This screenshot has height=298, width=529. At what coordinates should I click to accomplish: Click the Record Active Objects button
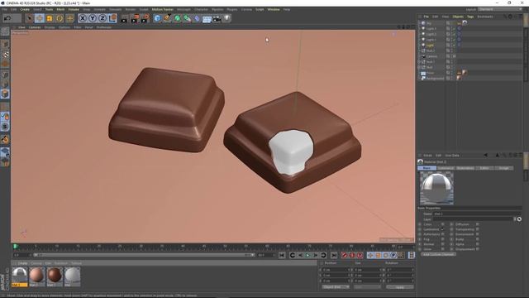(x=345, y=256)
